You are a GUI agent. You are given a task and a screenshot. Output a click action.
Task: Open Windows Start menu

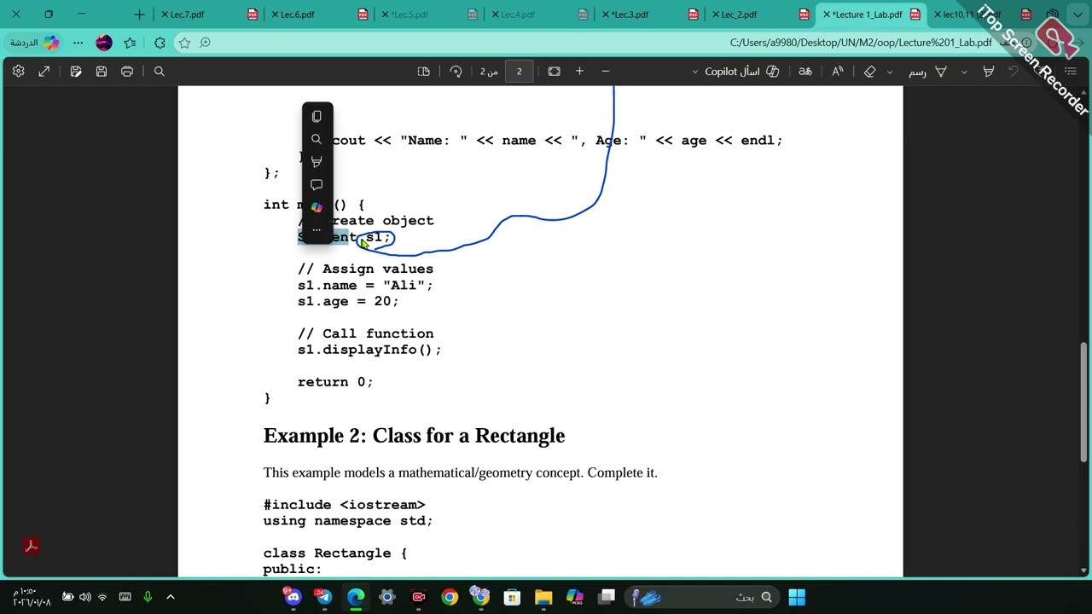[796, 597]
